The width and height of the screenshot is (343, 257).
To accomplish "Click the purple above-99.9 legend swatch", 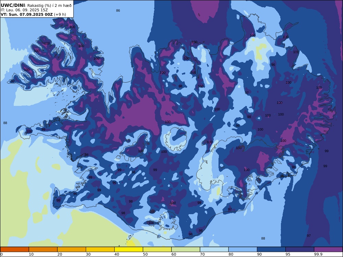I will point(328,249).
